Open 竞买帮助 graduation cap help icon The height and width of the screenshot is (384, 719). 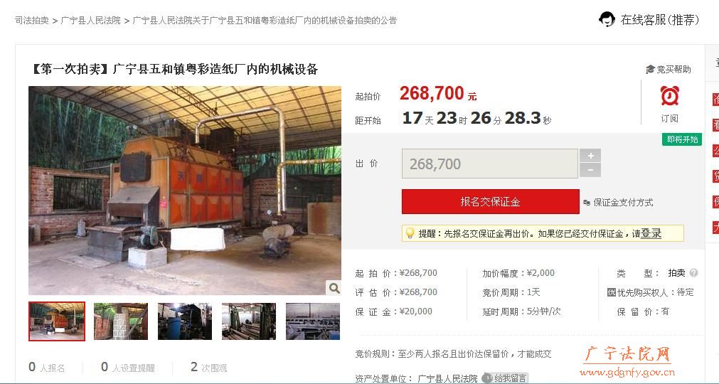point(650,69)
